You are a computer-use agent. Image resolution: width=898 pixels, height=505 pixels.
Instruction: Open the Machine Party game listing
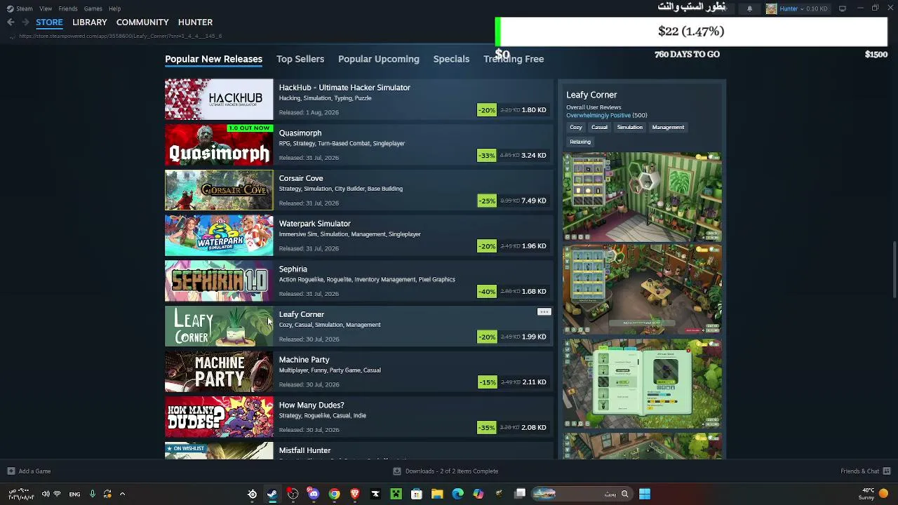pos(358,372)
